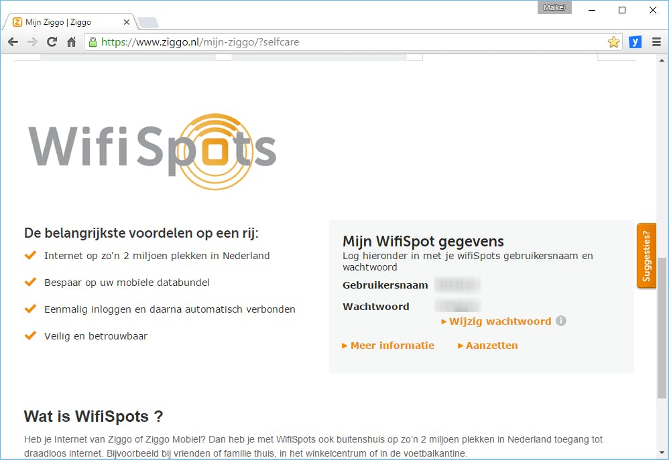Open the browser home page icon
The height and width of the screenshot is (460, 669).
tap(72, 42)
